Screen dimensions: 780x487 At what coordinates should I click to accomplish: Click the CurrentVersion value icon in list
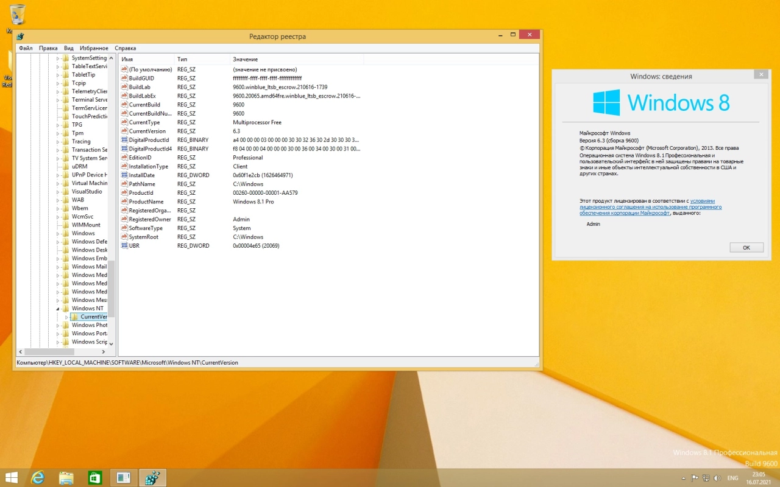pyautogui.click(x=124, y=131)
